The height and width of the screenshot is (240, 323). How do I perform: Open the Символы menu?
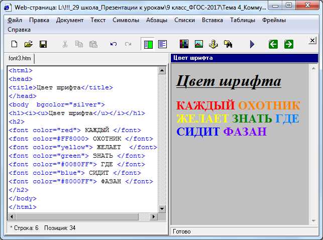tap(126, 20)
